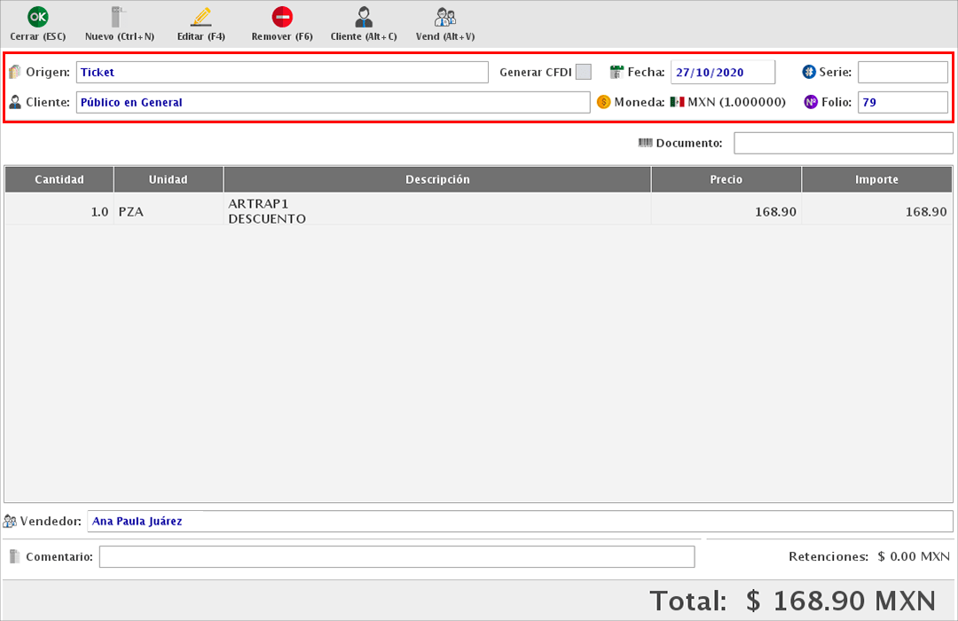Click the Fecha field showing 27/10/2020

click(722, 72)
